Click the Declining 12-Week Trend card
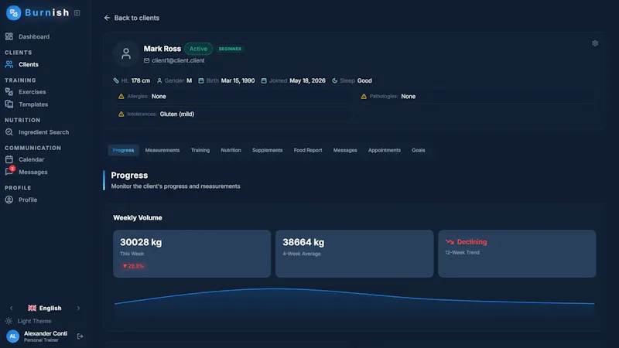 (517, 254)
